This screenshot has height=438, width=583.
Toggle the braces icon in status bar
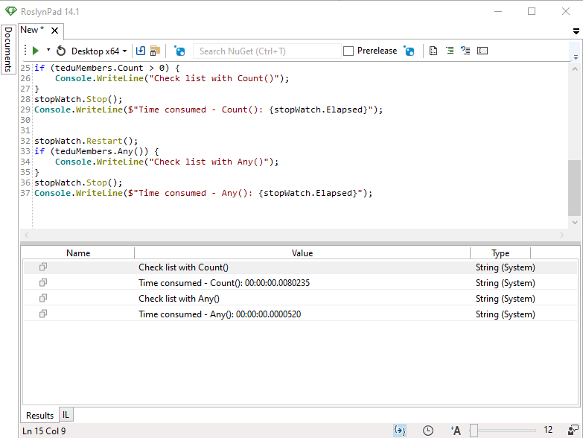[400, 430]
